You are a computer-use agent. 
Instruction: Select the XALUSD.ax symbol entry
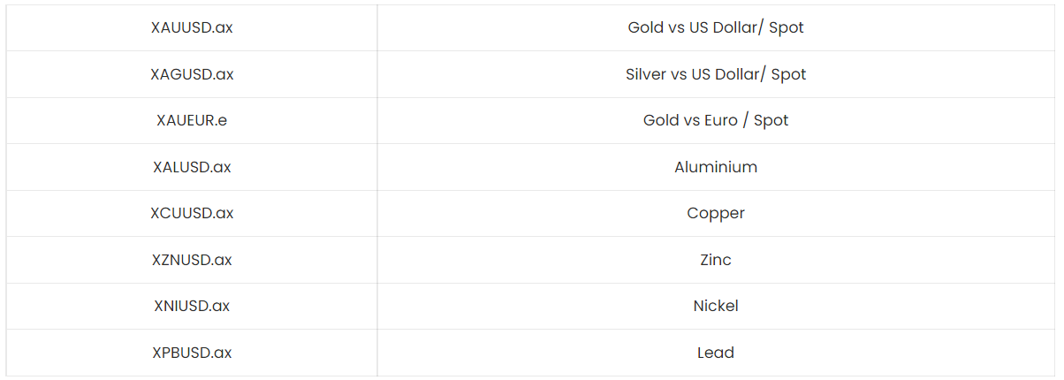(x=192, y=167)
